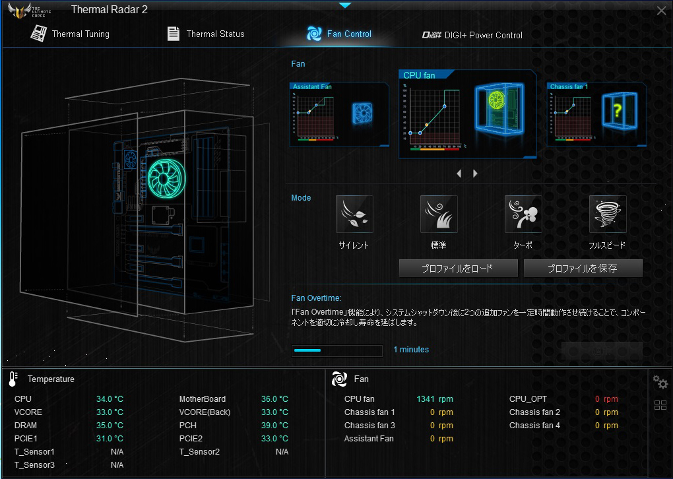Viewport: 673px width, 479px height.
Task: Click the PCH temperature 39.0 °C
Action: pyautogui.click(x=274, y=426)
